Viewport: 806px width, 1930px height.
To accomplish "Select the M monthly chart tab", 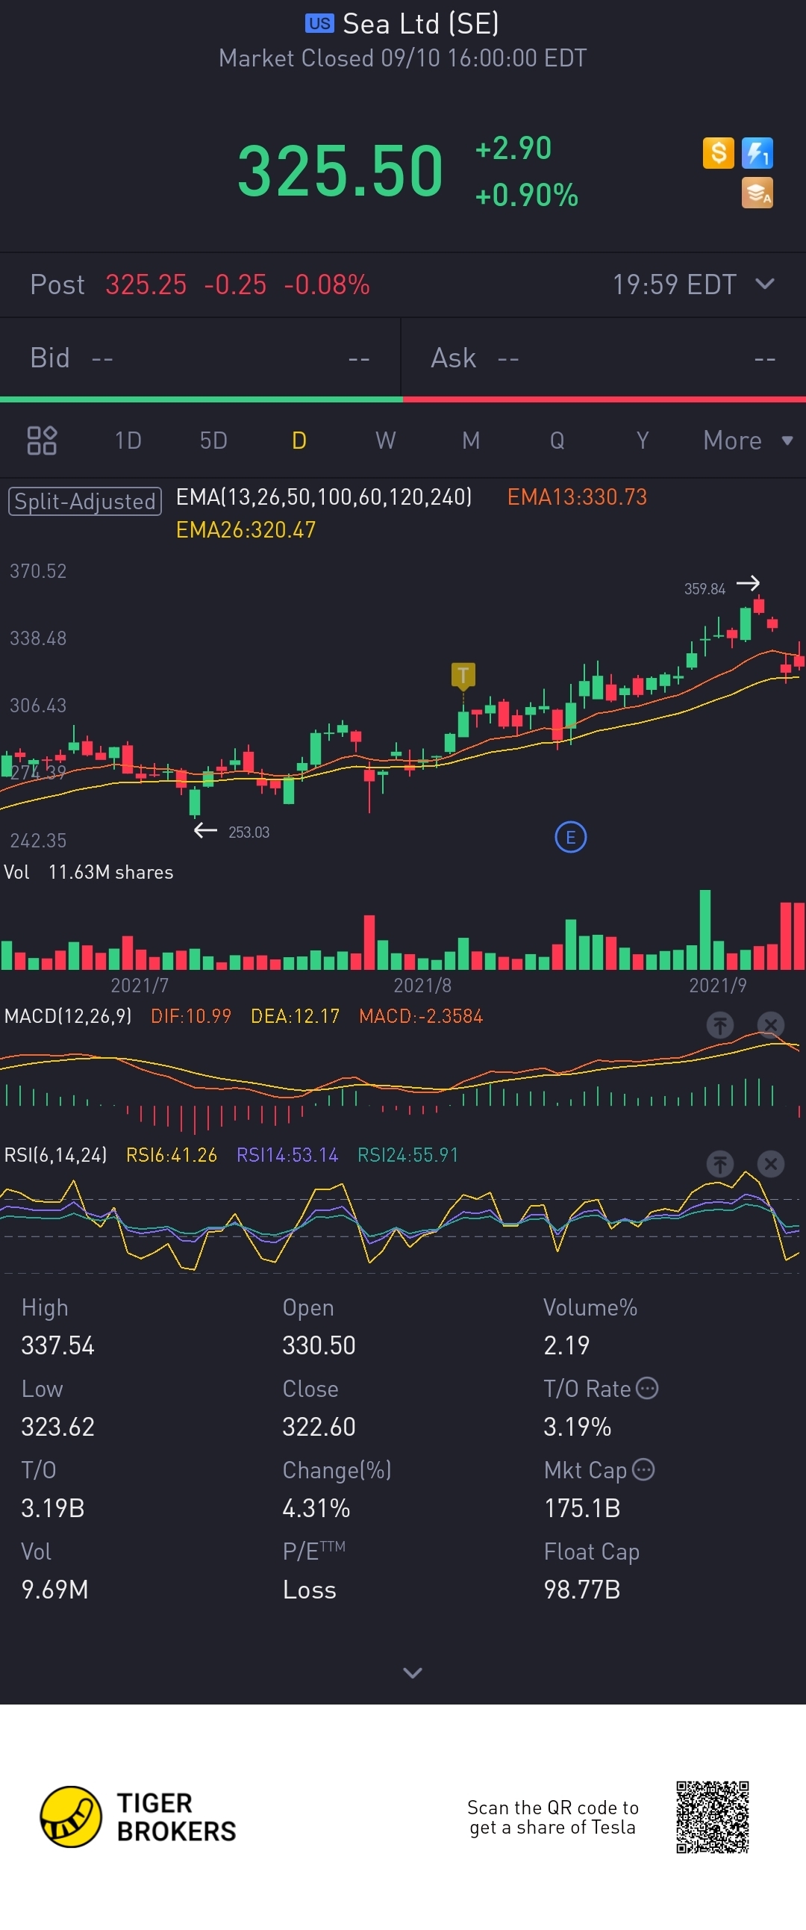I will [x=471, y=441].
